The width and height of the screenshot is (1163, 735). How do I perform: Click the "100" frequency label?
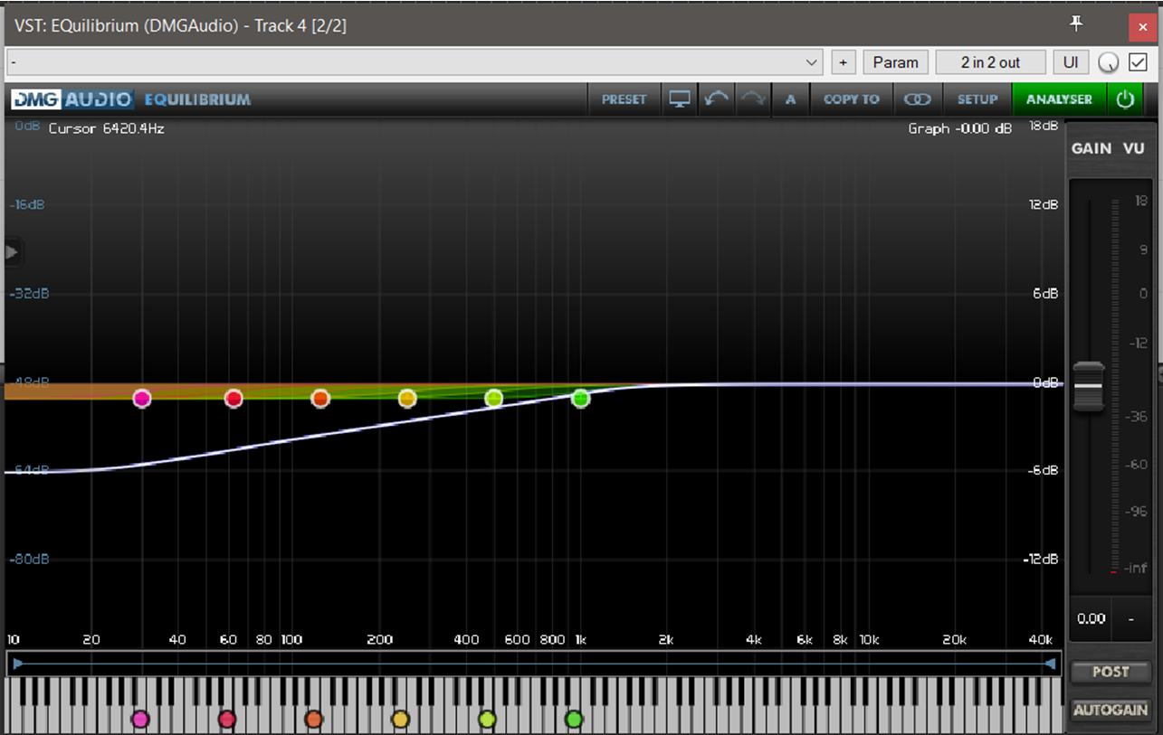291,640
